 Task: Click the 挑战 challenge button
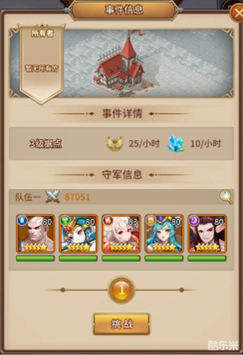pyautogui.click(x=121, y=324)
